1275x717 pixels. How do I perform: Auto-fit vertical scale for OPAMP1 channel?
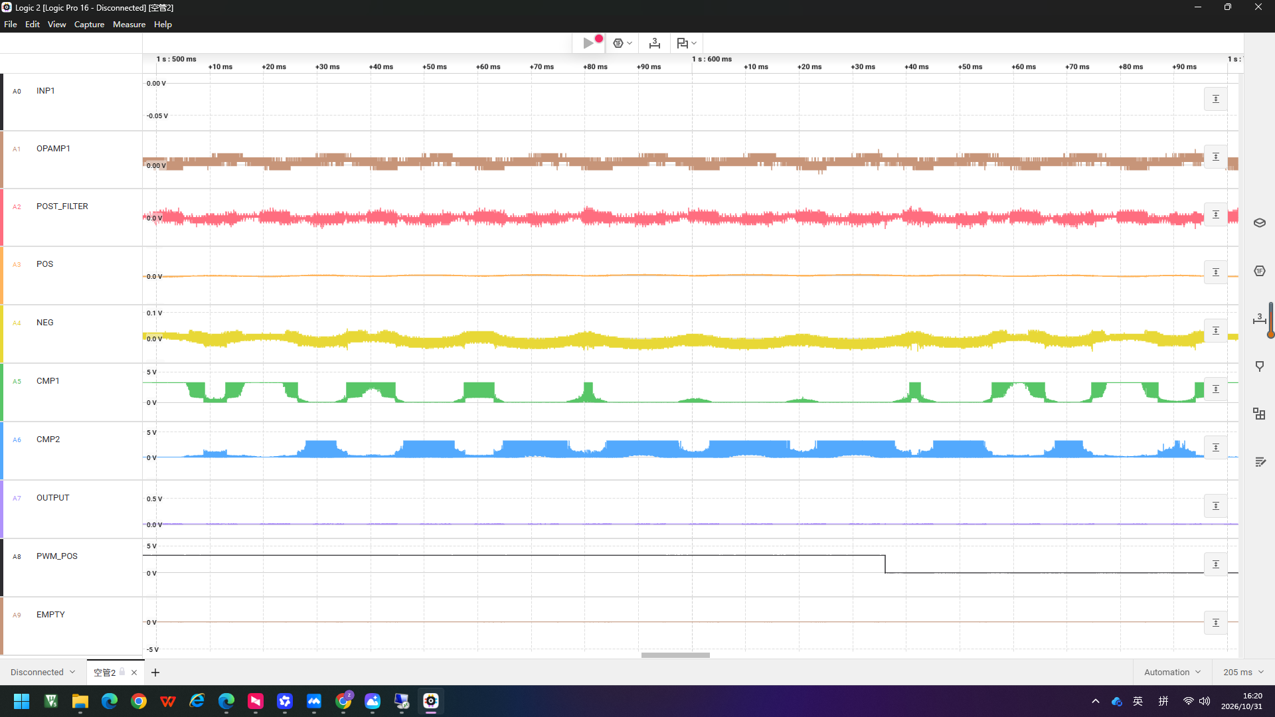coord(1216,157)
